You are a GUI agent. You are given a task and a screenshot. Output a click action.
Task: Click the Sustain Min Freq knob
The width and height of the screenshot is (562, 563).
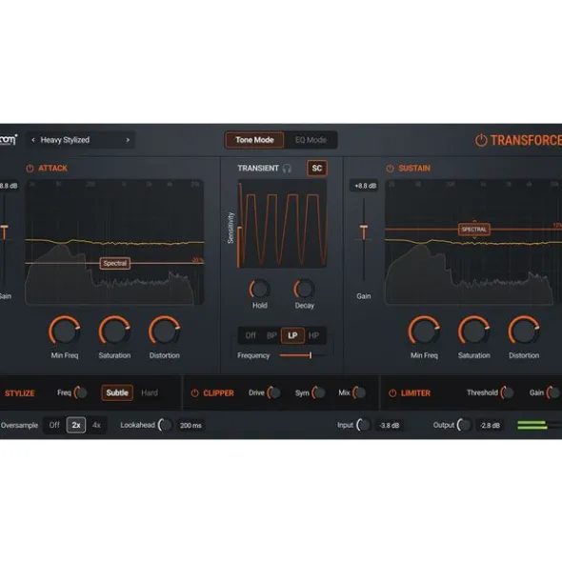424,331
